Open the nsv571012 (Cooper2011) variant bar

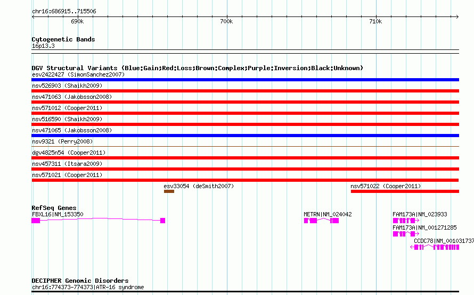point(245,113)
